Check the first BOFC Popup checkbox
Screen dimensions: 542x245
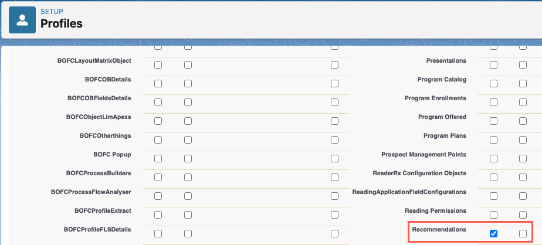click(158, 159)
